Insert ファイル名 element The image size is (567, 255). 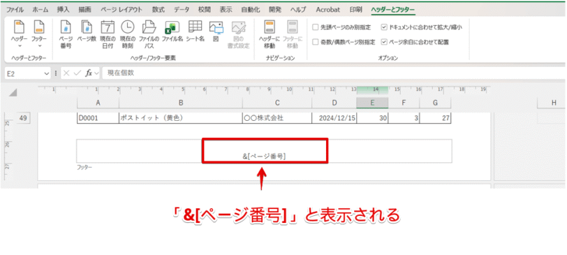172,32
